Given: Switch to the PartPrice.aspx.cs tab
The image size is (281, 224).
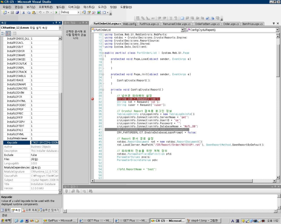Looking at the screenshot, I should pos(149,24).
